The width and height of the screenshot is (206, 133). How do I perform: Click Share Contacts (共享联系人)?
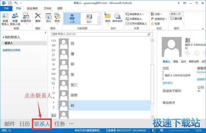(134, 19)
